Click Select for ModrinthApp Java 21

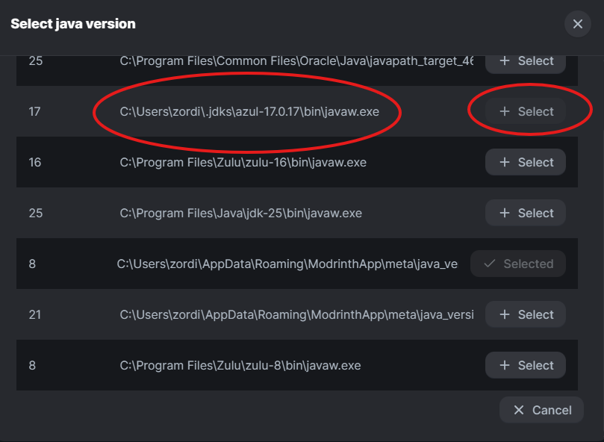pyautogui.click(x=526, y=315)
